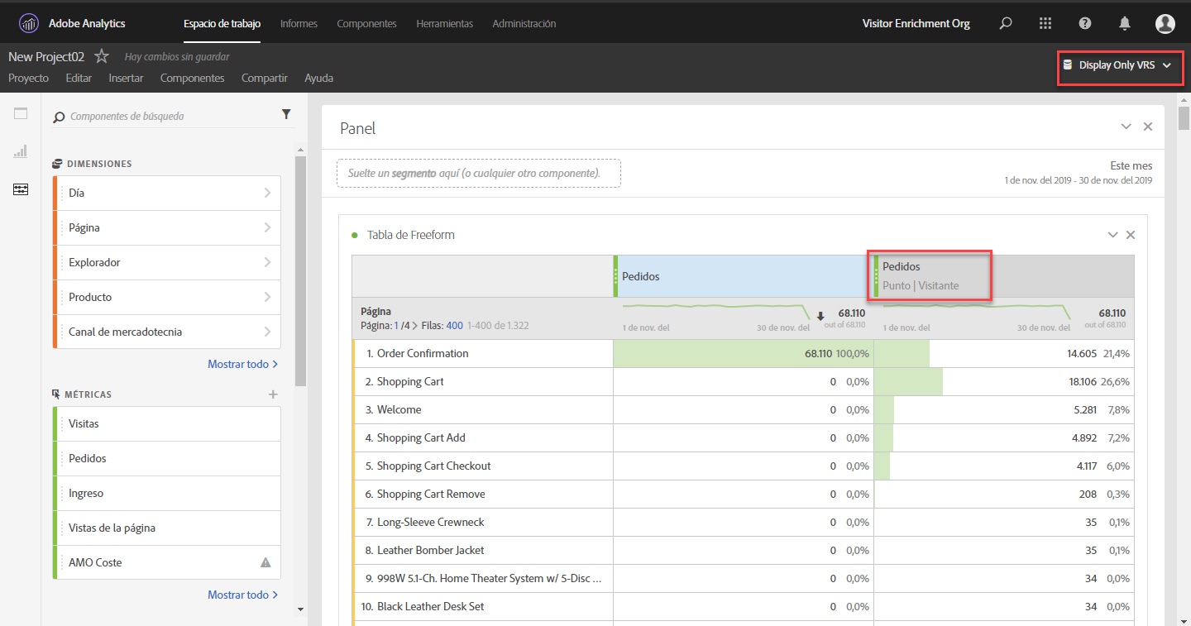The image size is (1191, 626).
Task: Open the Componentes tab in top navigation
Action: coord(366,24)
